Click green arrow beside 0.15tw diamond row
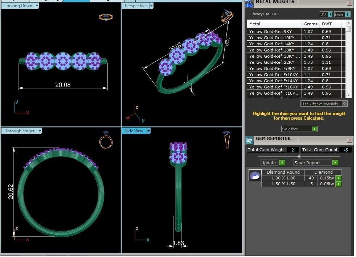Image resolution: width=356 pixels, height=257 pixels. 338,178
